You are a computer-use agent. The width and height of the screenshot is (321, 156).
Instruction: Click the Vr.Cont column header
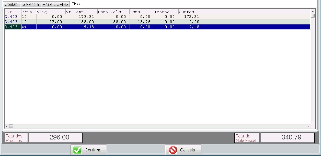81,12
